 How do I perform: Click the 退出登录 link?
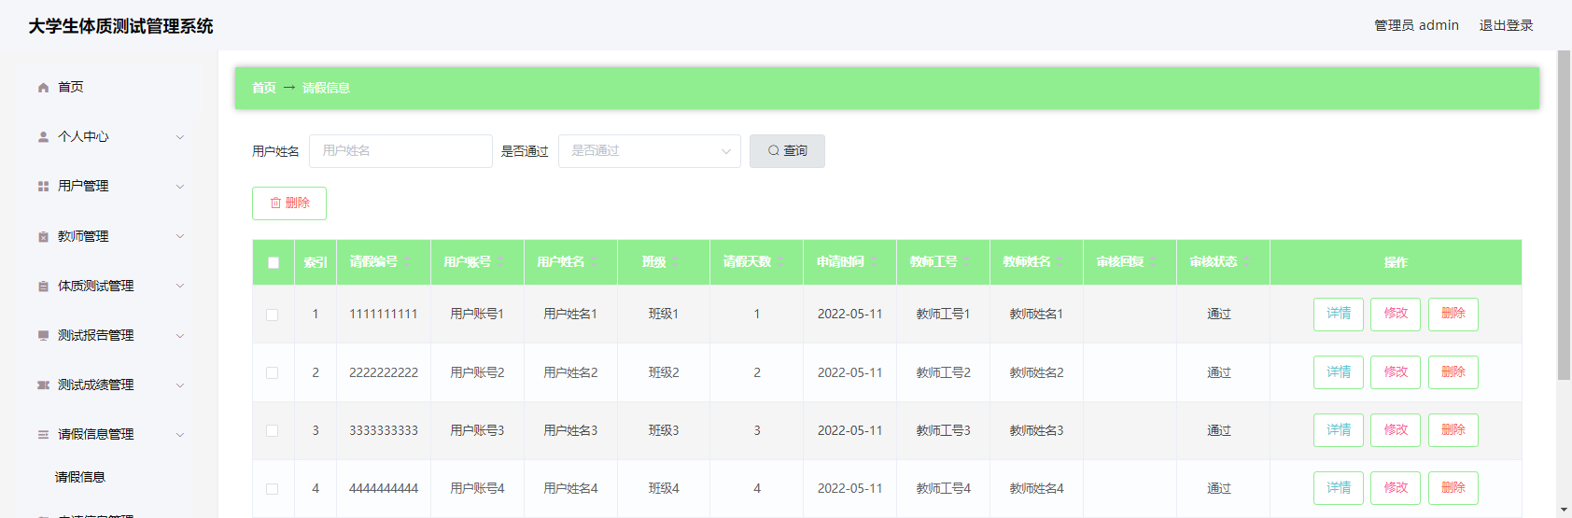coord(1506,25)
